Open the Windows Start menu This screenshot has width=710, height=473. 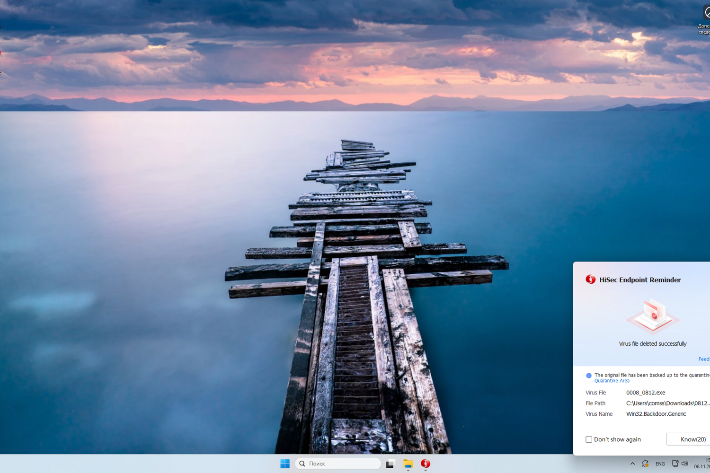285,464
